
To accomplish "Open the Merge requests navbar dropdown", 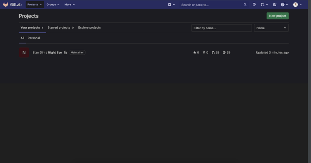I will pyautogui.click(x=264, y=4).
